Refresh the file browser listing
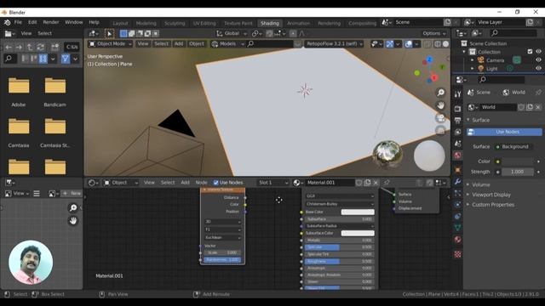 click(x=41, y=48)
